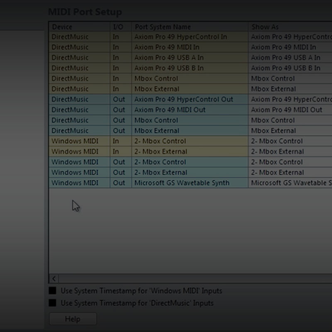This screenshot has width=332, height=332.
Task: Edit Show As name Axiom Pro 49 USB B In
Action: coord(290,68)
